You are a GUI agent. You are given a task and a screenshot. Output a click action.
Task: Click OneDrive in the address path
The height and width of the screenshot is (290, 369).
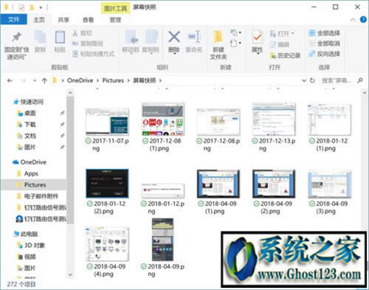tap(80, 80)
